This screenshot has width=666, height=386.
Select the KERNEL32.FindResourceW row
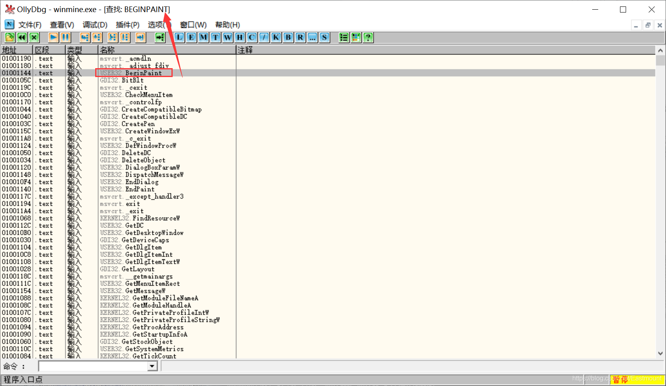tap(328, 218)
